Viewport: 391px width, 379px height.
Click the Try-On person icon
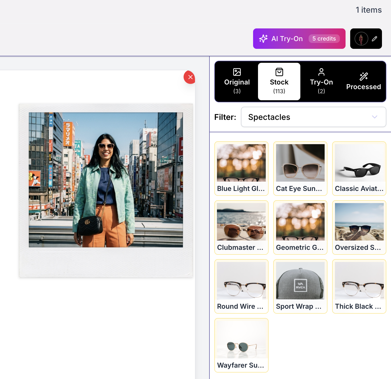pyautogui.click(x=321, y=72)
